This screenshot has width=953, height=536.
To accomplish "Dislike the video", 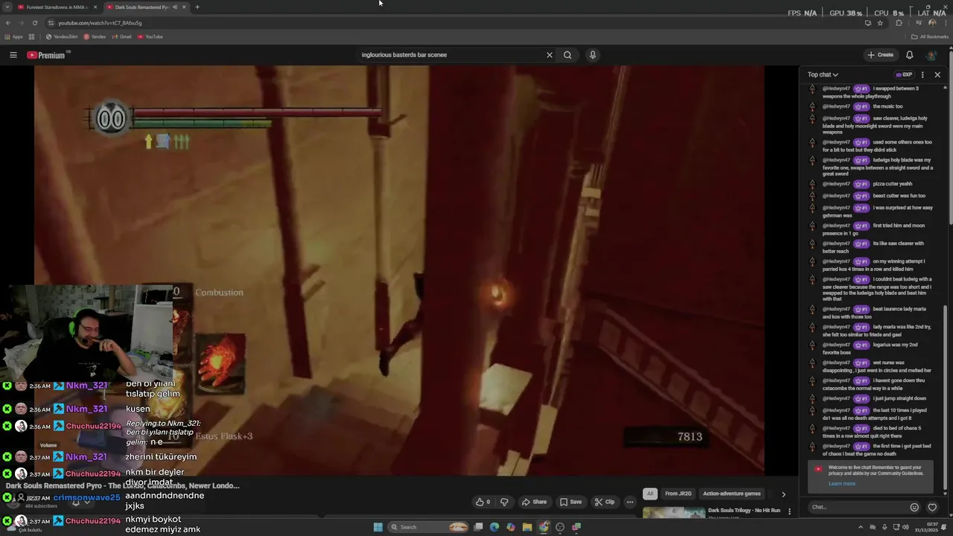I will 504,502.
